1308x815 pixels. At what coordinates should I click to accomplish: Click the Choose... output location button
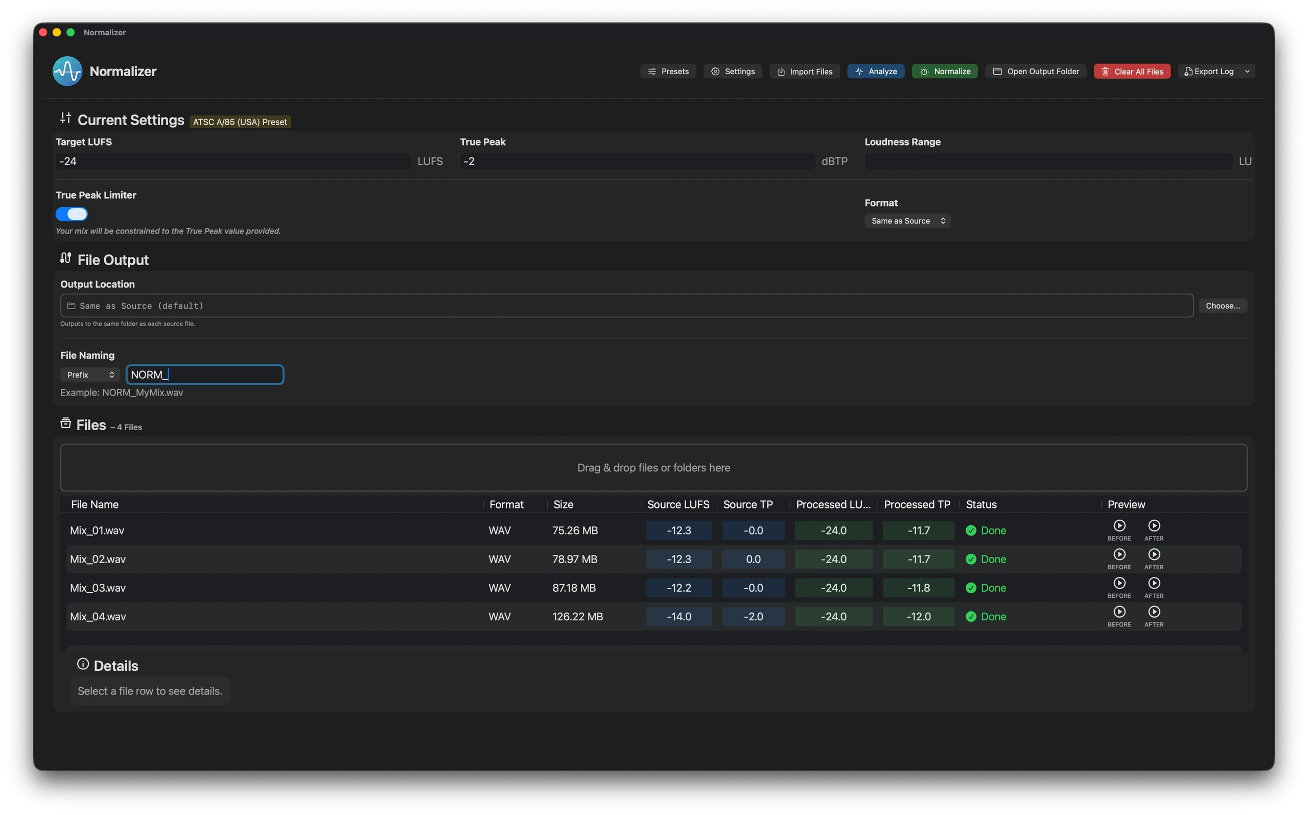[x=1222, y=306]
